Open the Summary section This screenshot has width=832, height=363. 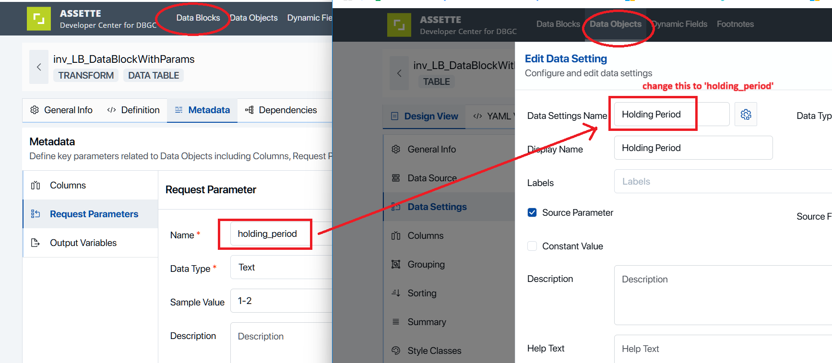[449, 322]
